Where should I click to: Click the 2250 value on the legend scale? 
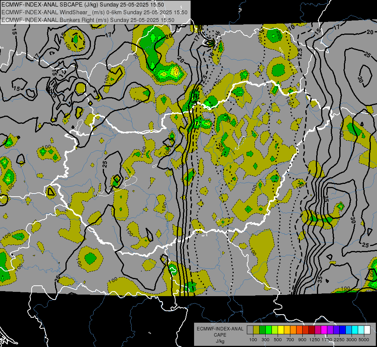pyautogui.click(x=340, y=340)
